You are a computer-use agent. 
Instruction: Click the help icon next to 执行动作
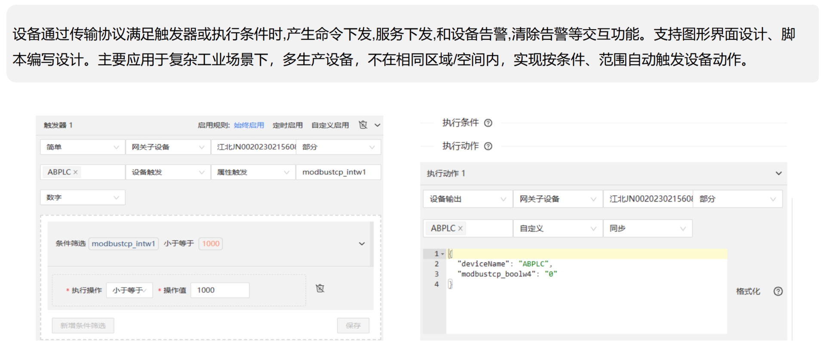point(488,146)
